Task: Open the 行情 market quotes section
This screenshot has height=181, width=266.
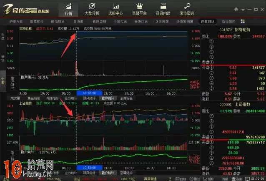Action: tap(68, 9)
